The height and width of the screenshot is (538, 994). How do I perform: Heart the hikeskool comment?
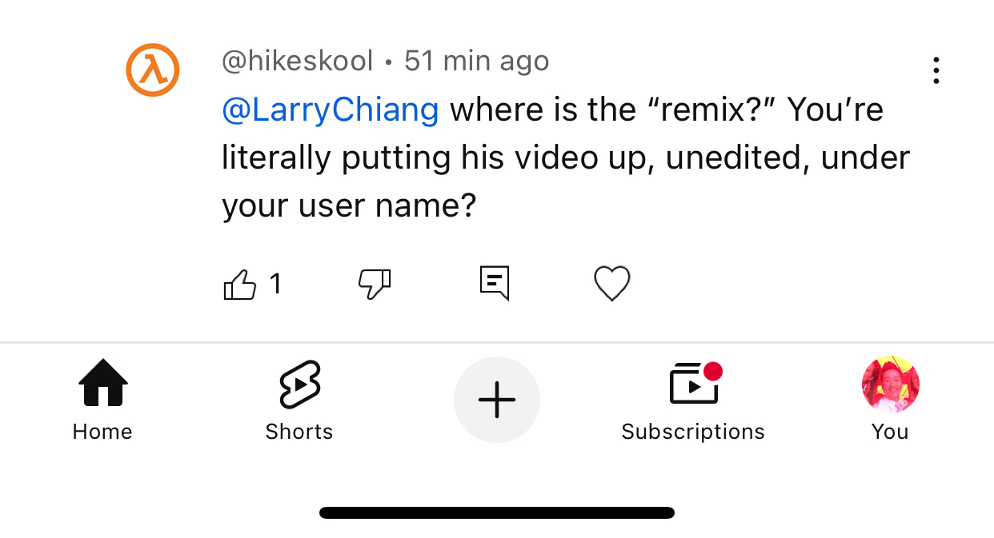point(611,284)
